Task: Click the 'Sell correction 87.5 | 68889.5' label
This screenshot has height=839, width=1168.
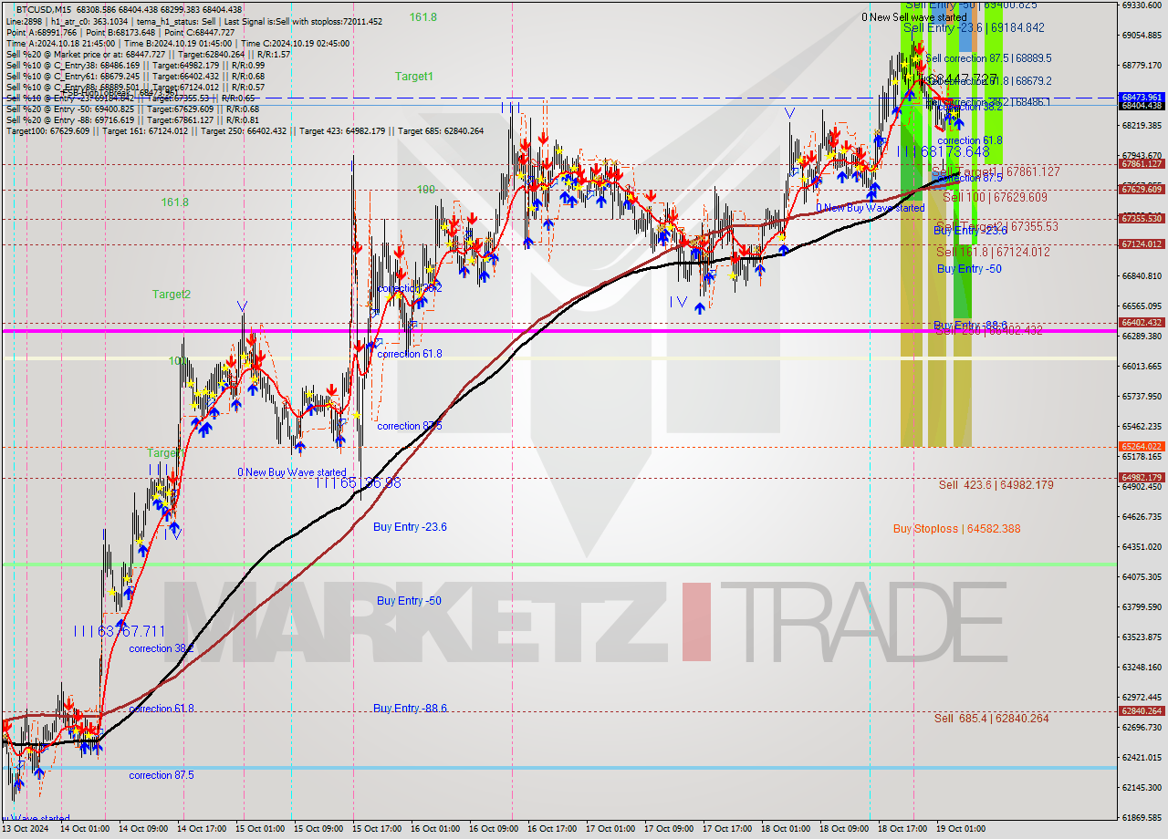Action: pos(988,58)
